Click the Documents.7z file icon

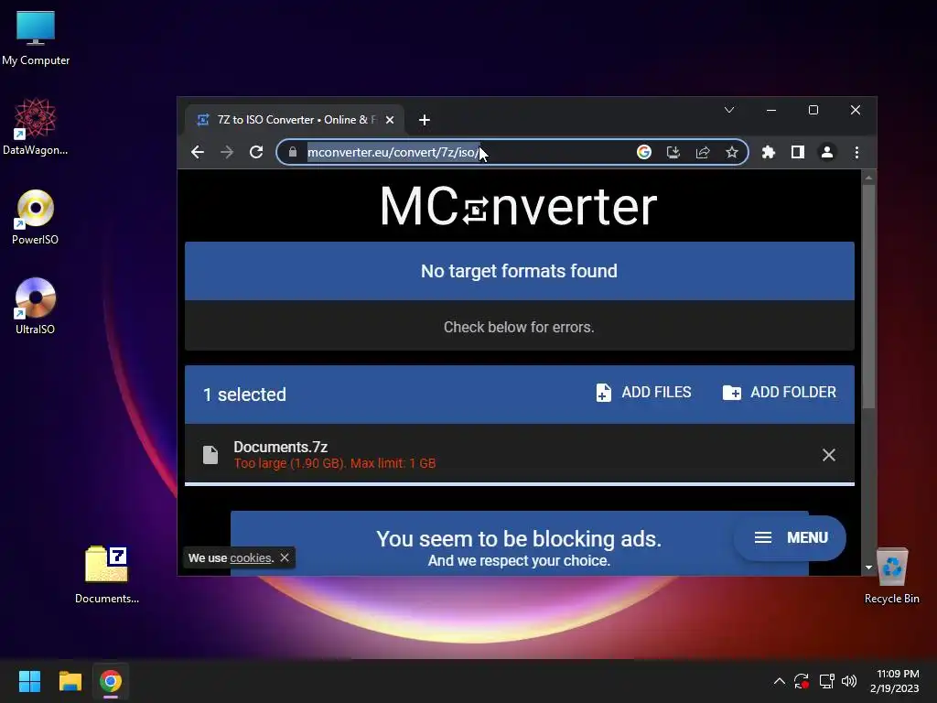210,455
